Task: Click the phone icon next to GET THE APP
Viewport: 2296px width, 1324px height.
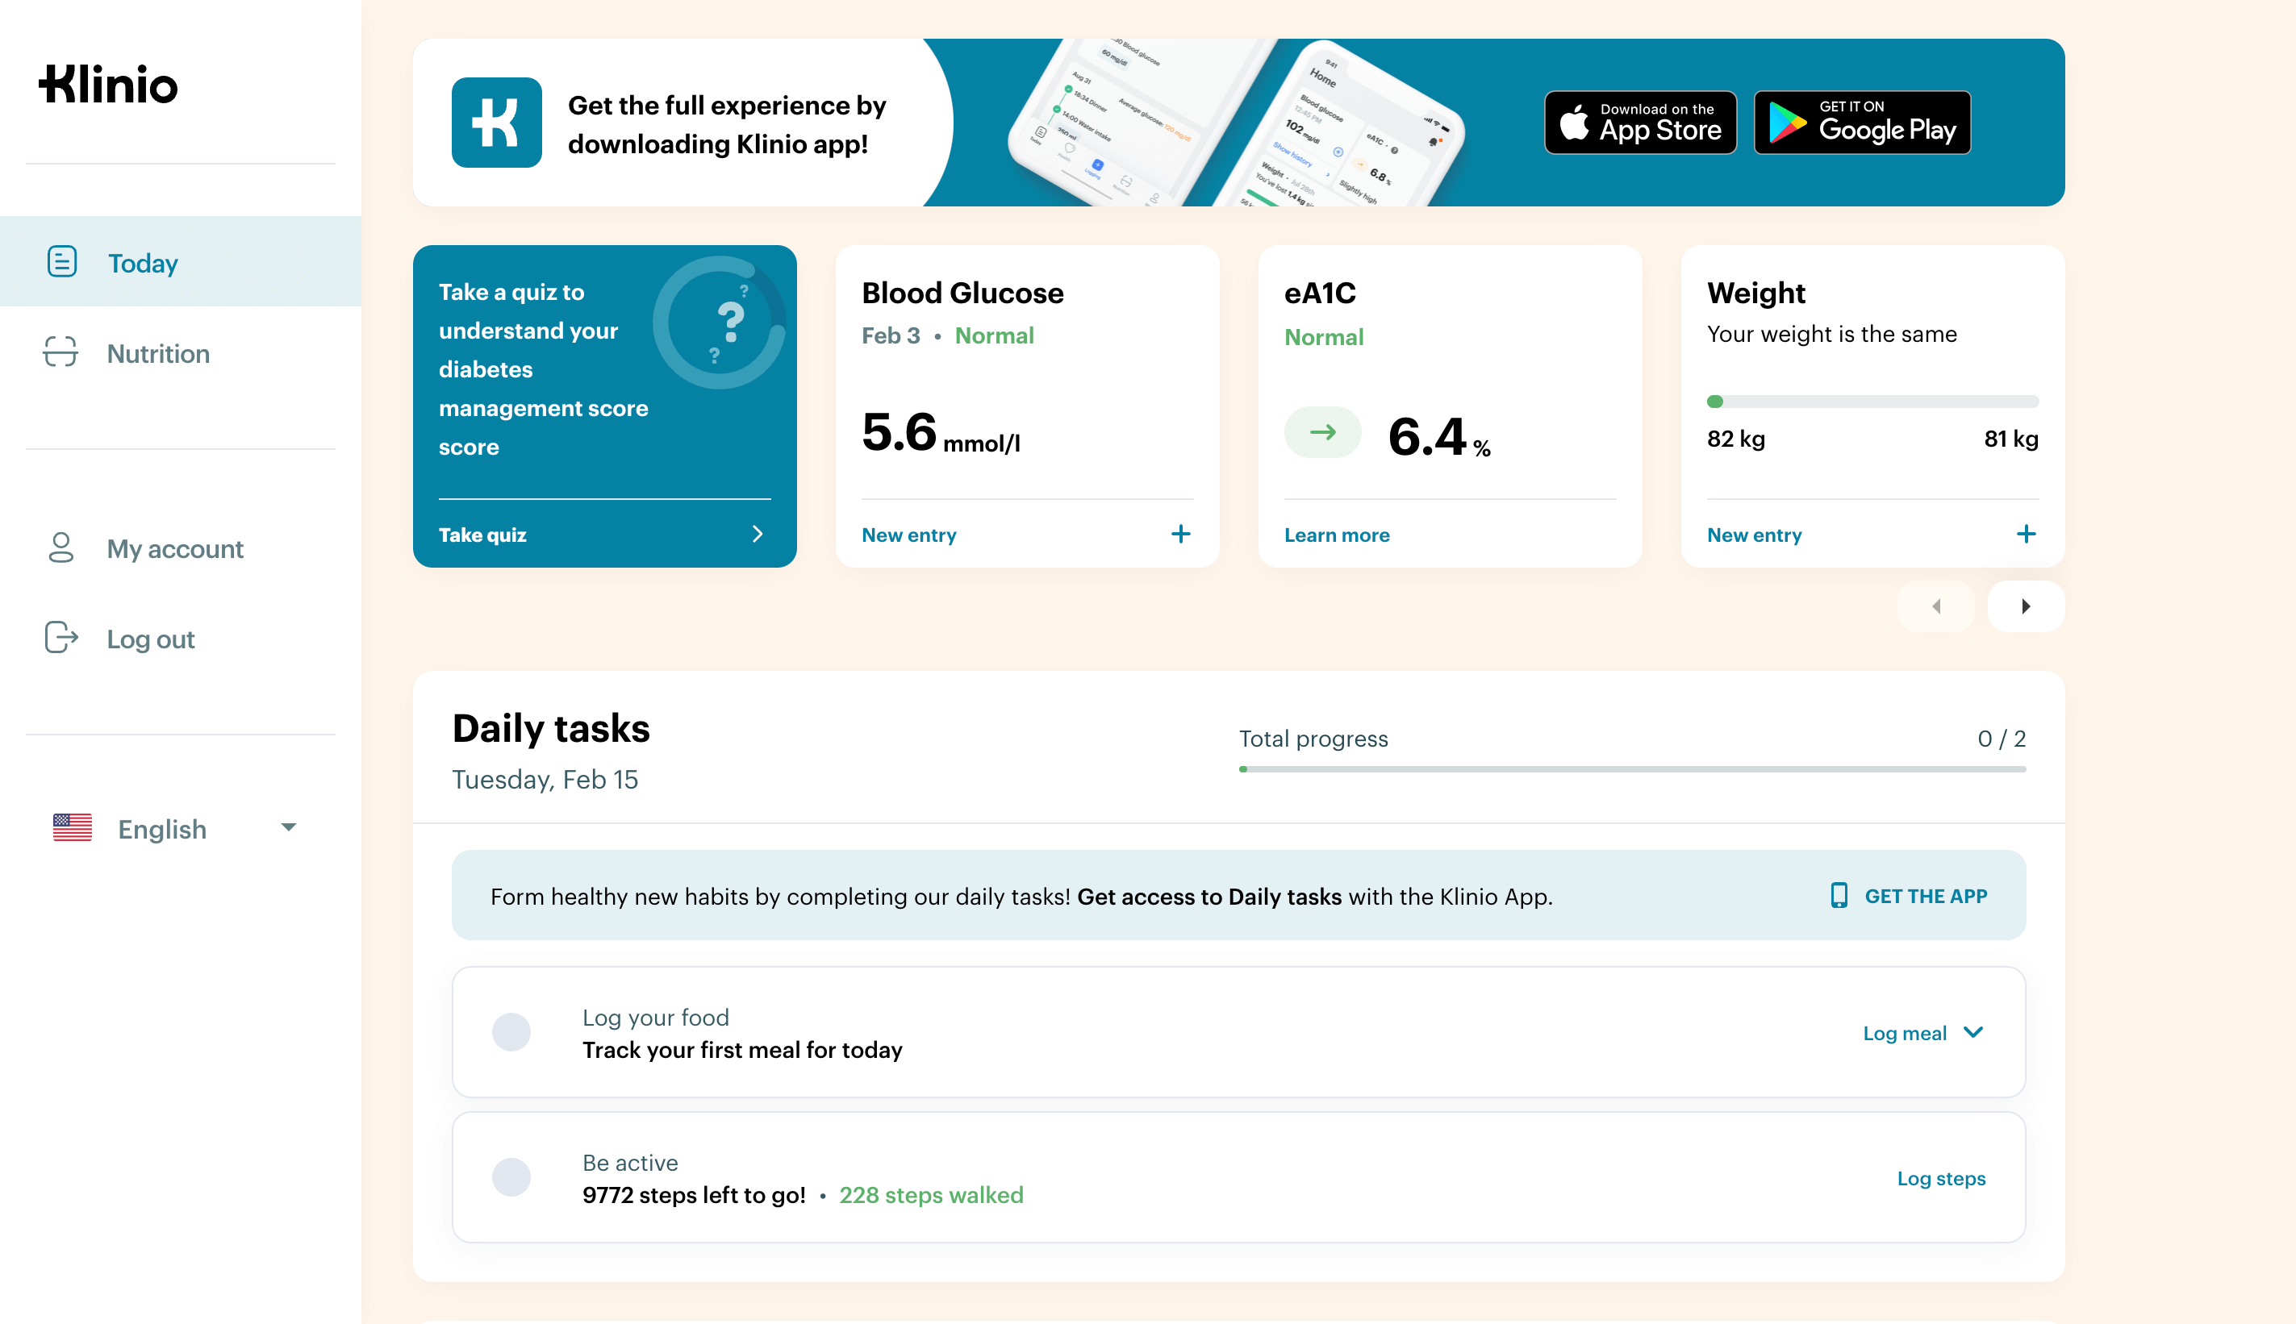Action: click(1839, 896)
